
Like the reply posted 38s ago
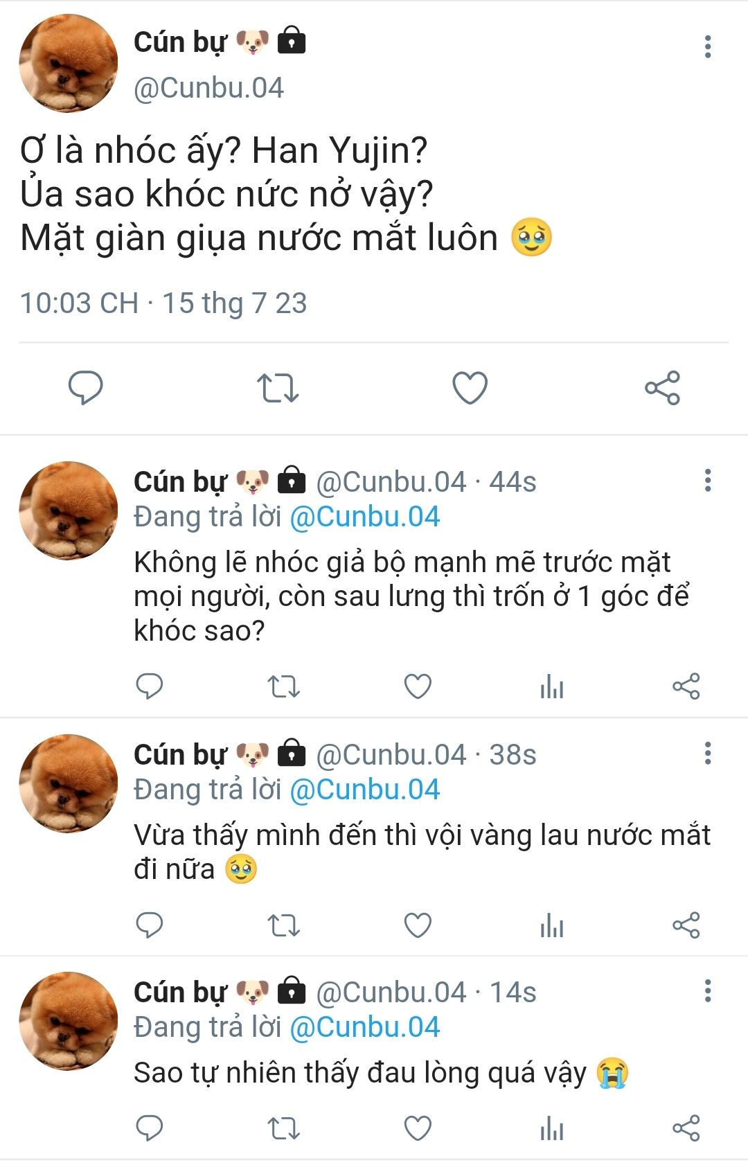click(418, 925)
